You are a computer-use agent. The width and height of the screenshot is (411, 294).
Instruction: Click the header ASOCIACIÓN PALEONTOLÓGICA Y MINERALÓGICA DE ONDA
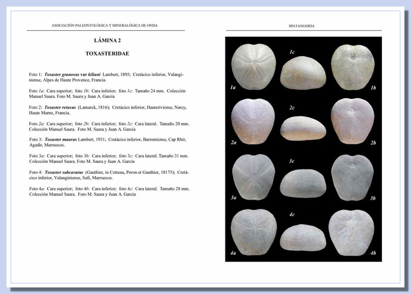[105, 25]
